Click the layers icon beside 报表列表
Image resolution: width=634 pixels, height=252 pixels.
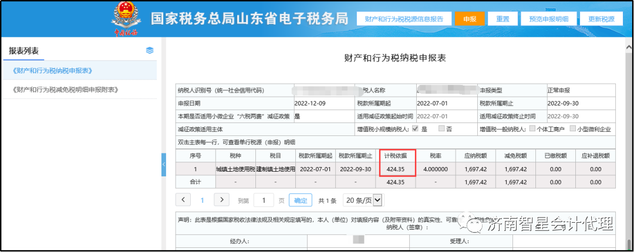[x=150, y=50]
